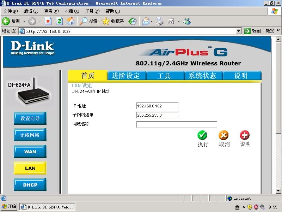Open the Edit button dropdown arrow

click(x=179, y=21)
